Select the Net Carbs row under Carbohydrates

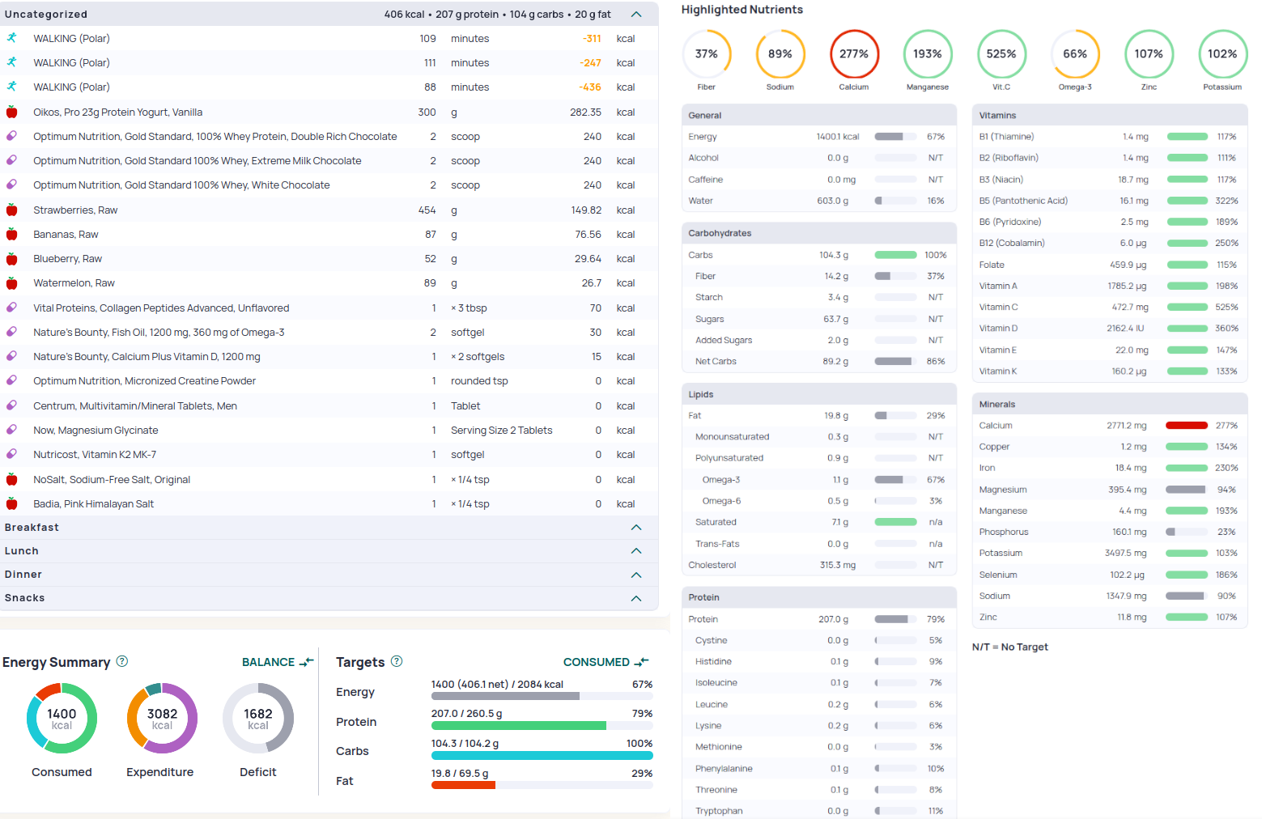[x=819, y=362]
